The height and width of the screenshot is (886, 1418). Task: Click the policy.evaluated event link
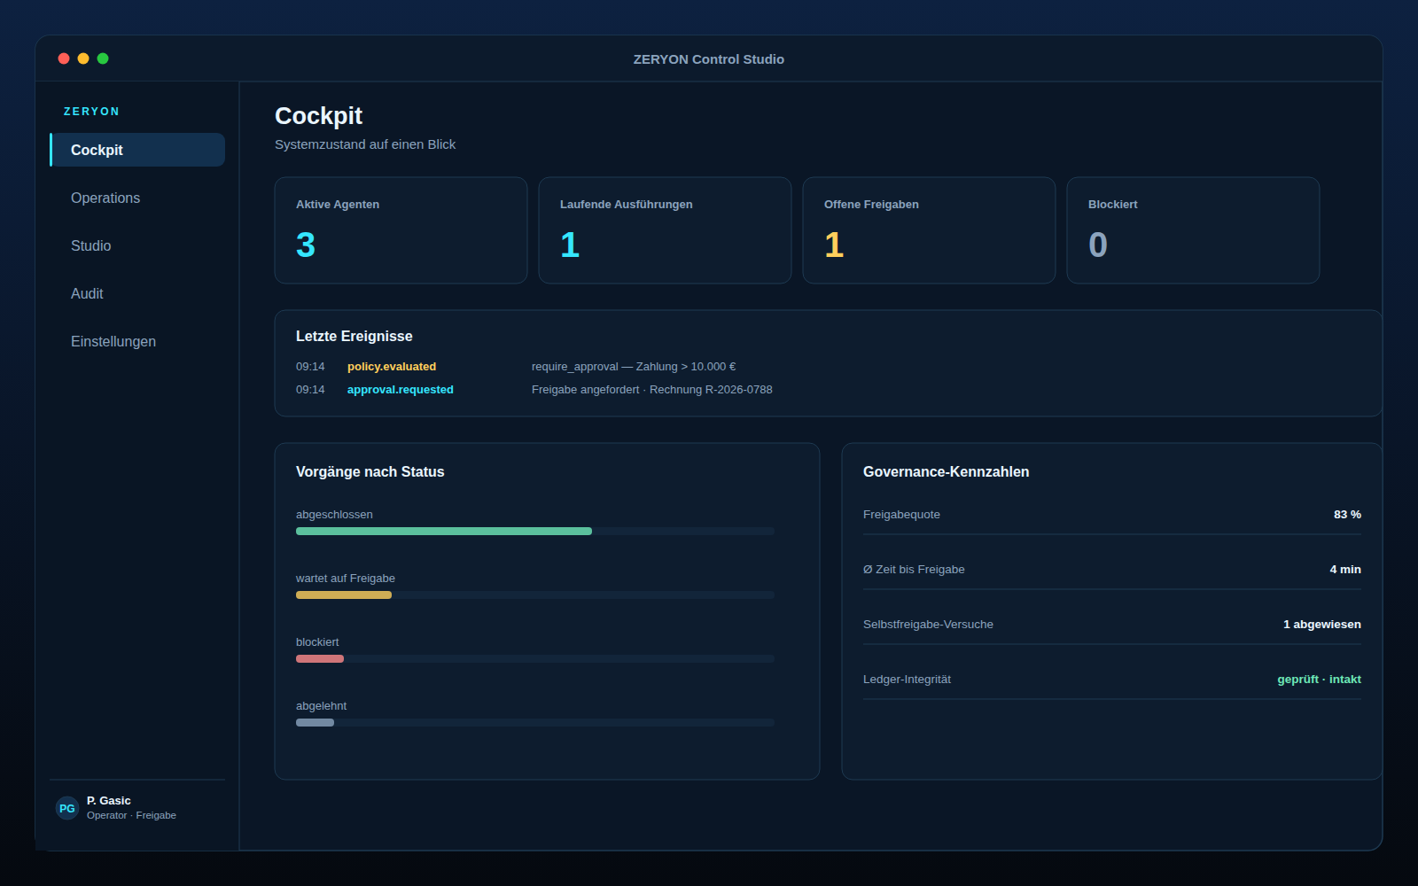pyautogui.click(x=392, y=367)
